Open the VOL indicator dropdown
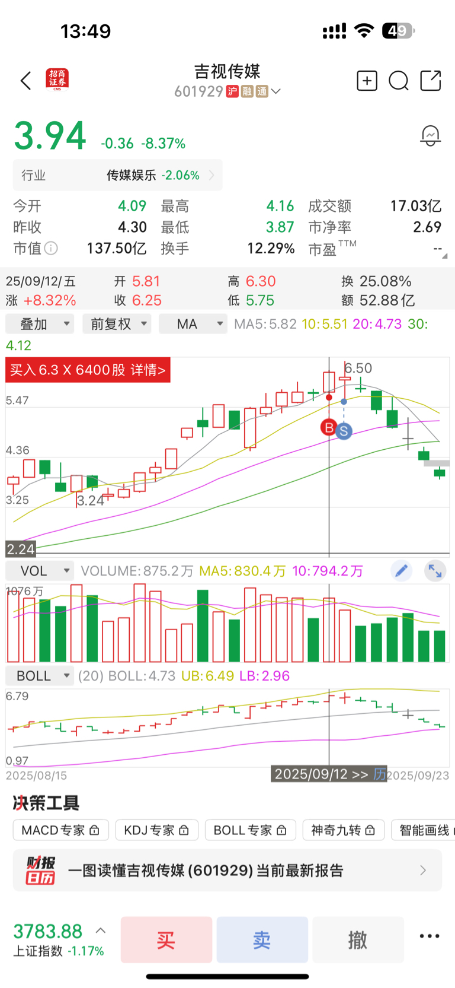This screenshot has height=988, width=455. coord(40,571)
